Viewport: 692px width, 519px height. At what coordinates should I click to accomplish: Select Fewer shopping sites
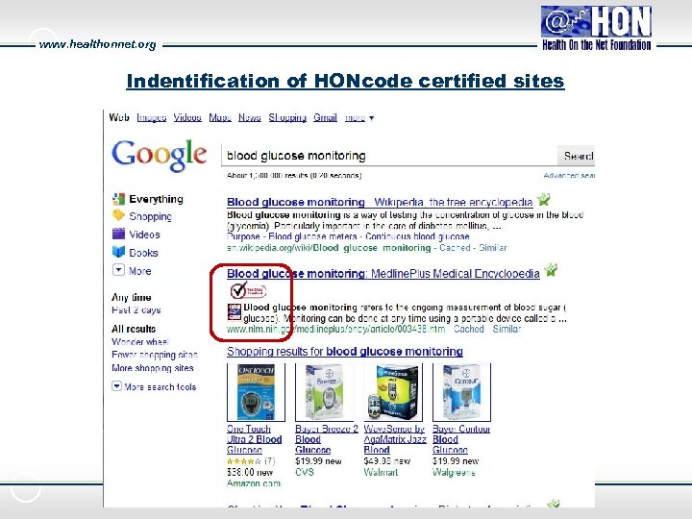tap(155, 355)
